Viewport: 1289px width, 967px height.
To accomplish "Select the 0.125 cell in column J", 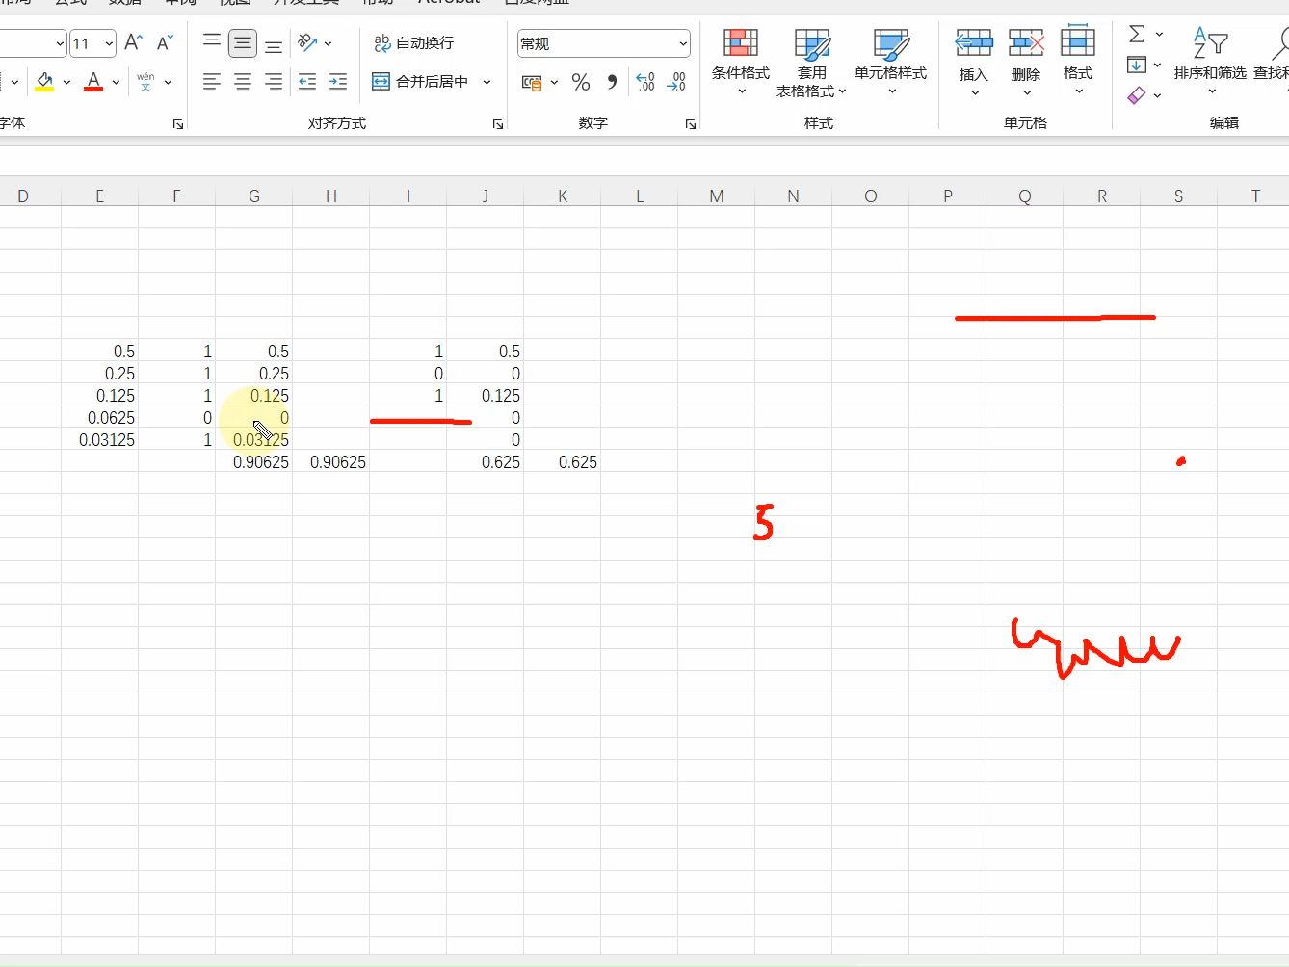I will [x=486, y=396].
